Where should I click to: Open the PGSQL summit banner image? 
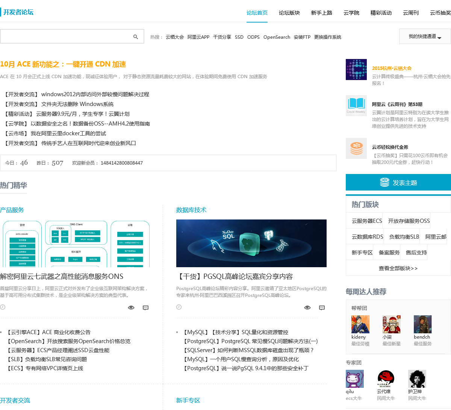(x=251, y=243)
